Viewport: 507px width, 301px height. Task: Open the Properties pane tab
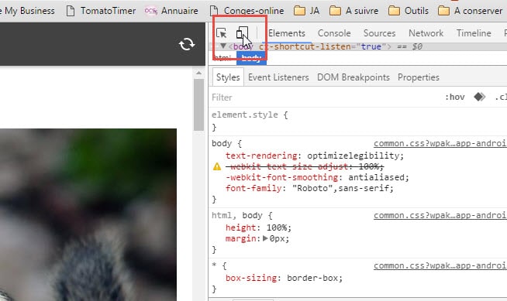(x=419, y=77)
